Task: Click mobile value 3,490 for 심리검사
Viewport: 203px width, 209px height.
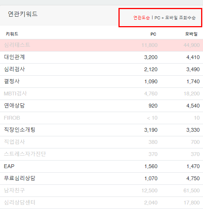Action: tap(193, 69)
